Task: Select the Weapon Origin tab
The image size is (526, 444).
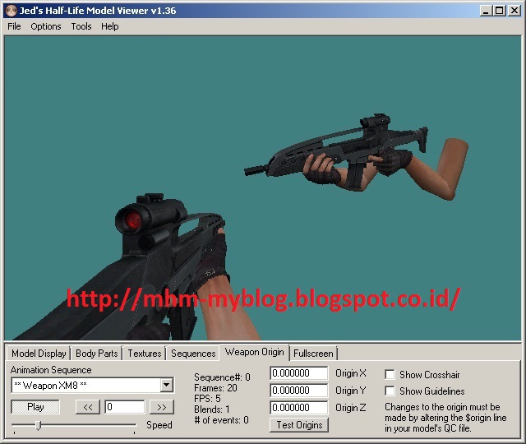Action: click(x=254, y=352)
